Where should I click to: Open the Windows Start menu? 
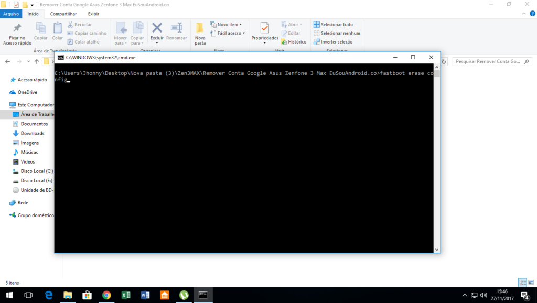tap(9, 295)
